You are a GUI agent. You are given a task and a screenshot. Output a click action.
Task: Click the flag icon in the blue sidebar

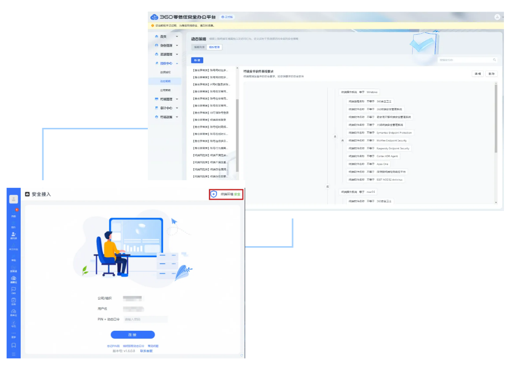click(14, 290)
